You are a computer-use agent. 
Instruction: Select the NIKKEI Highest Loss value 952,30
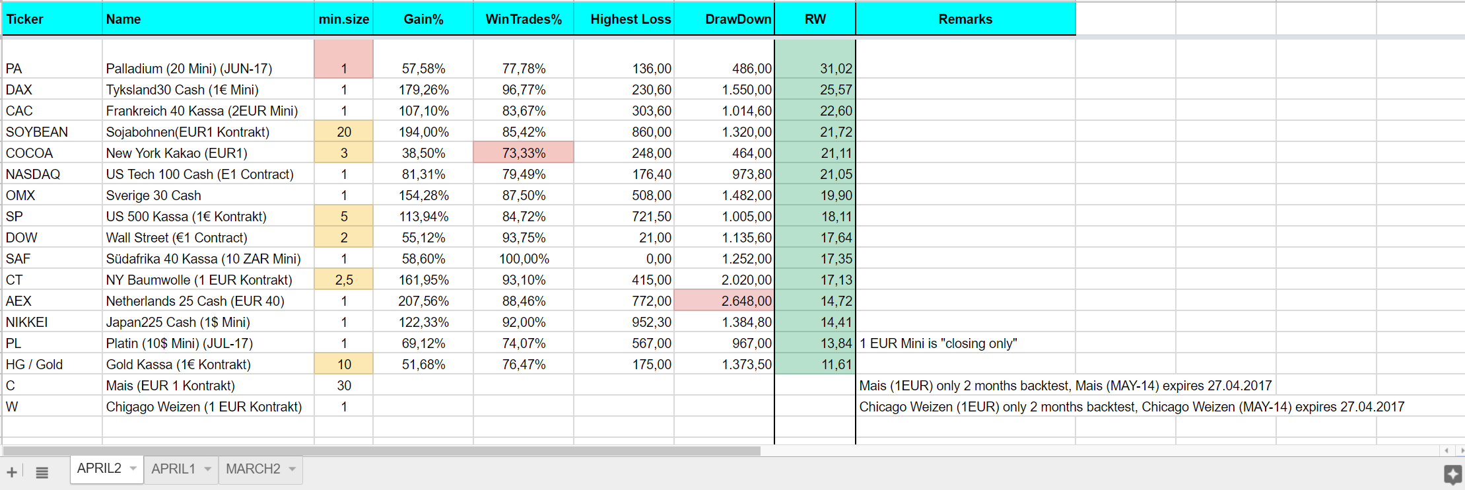coord(624,322)
